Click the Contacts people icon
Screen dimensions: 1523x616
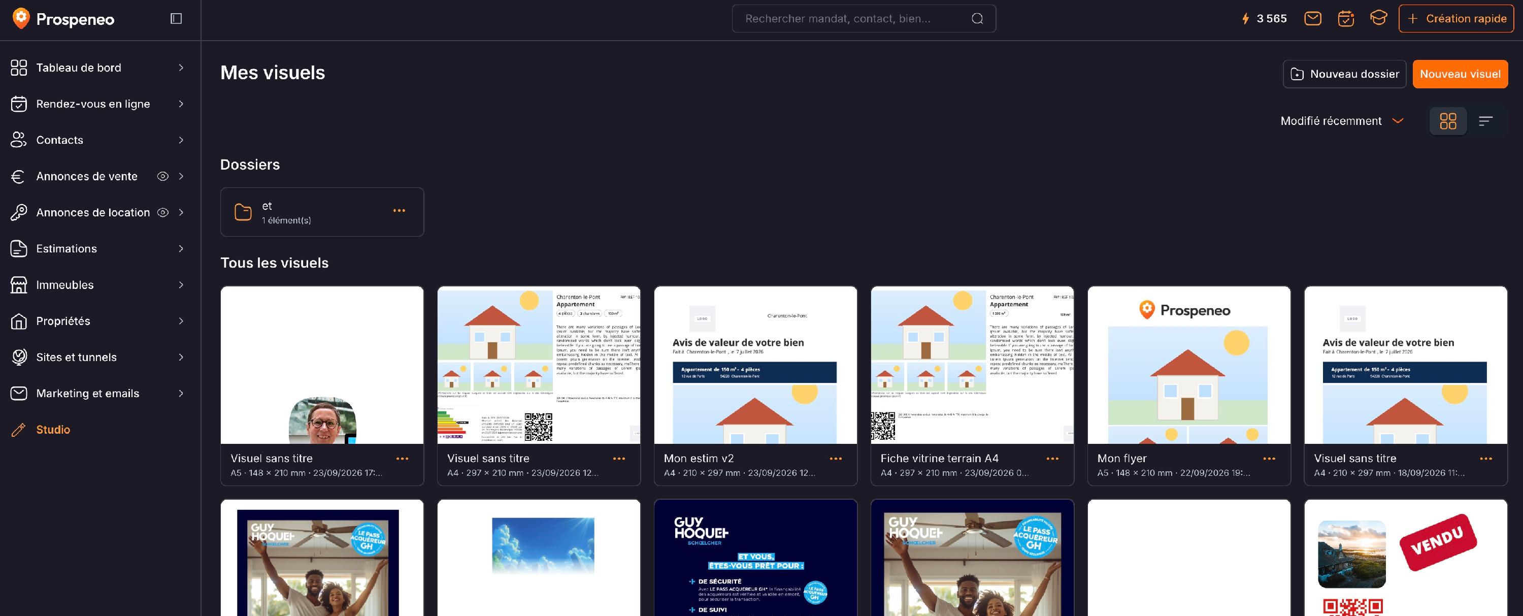click(x=19, y=140)
